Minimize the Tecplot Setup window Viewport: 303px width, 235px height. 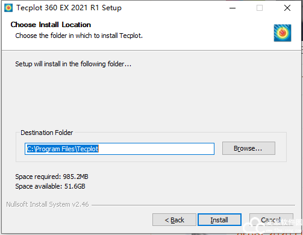233,8
